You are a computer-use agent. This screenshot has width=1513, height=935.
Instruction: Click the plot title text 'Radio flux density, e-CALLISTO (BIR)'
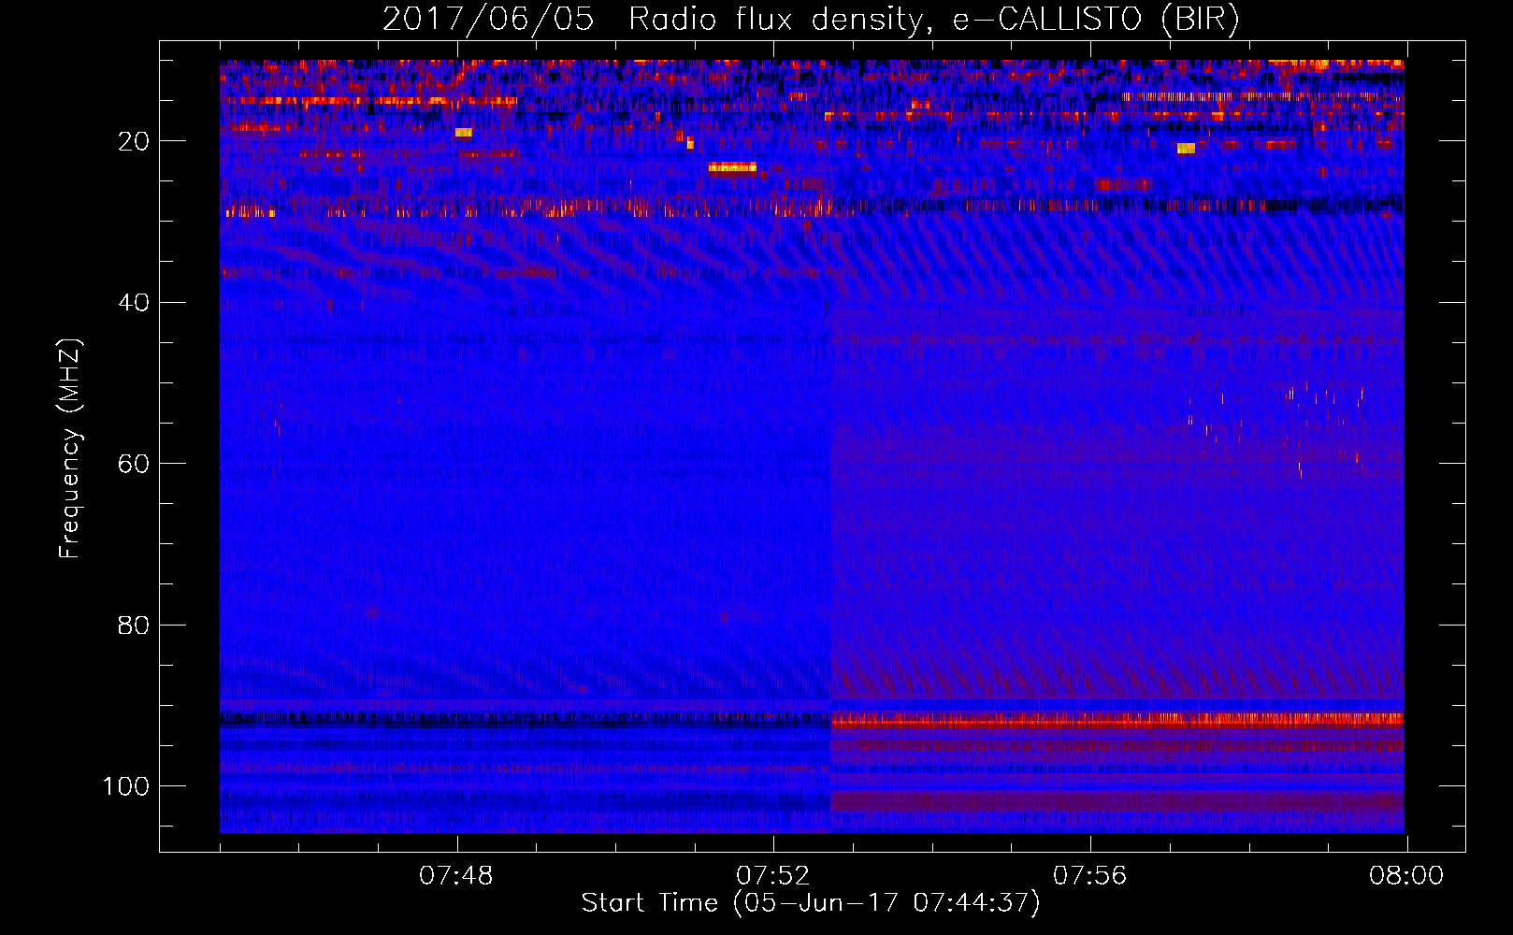(933, 20)
